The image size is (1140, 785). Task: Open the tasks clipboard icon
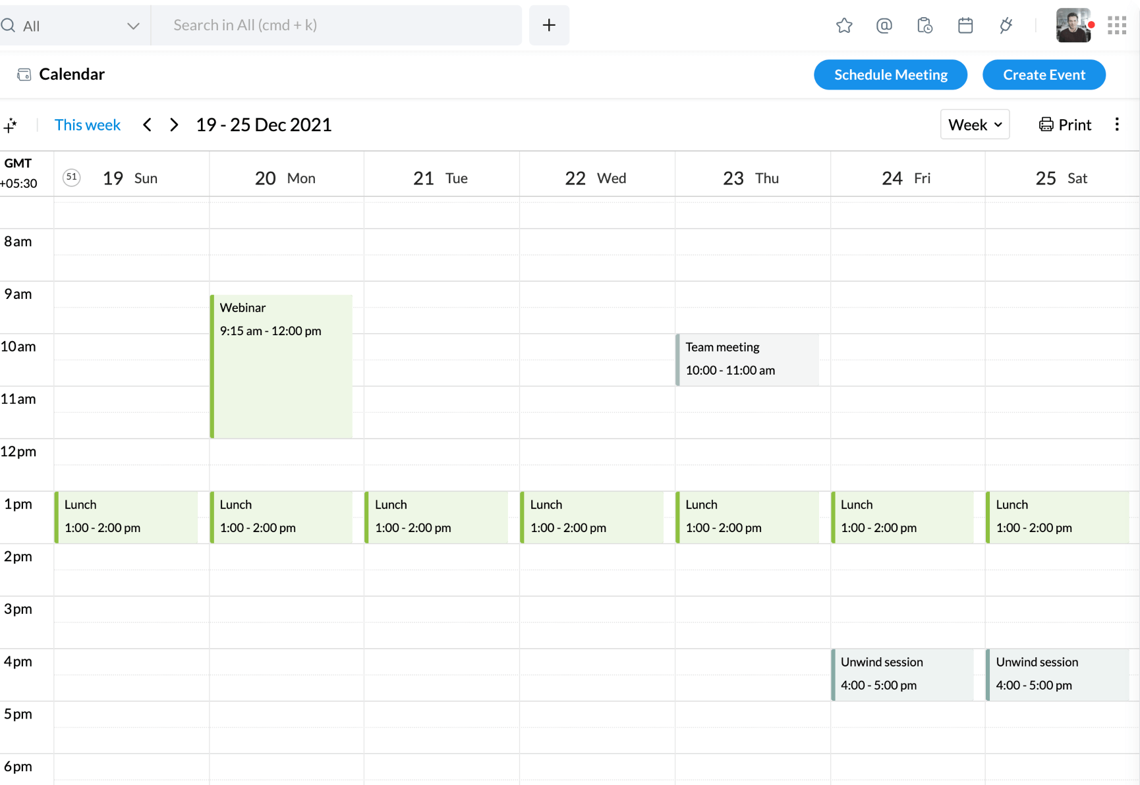pyautogui.click(x=925, y=25)
